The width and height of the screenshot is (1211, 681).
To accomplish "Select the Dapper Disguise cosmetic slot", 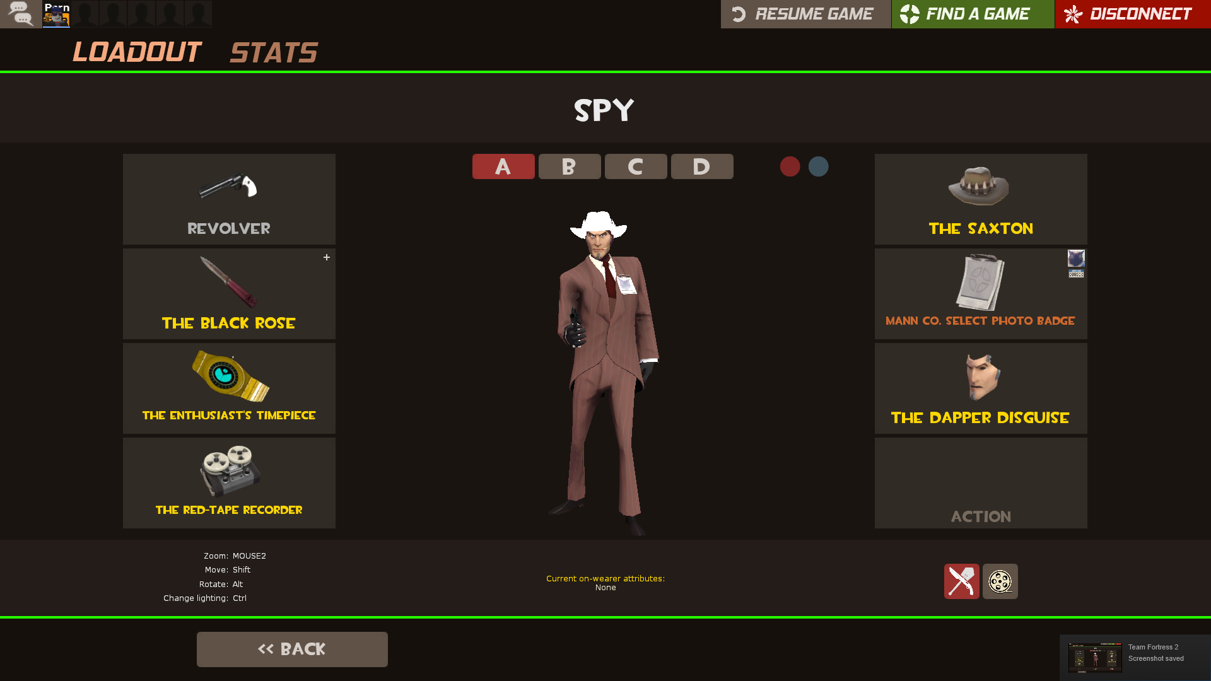I will click(981, 388).
